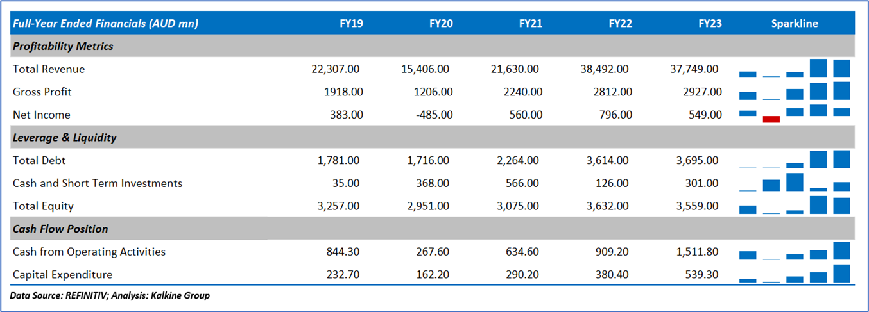Click the Total Revenue sparkline chart
Viewport: 869px width, 312px height.
tap(795, 69)
